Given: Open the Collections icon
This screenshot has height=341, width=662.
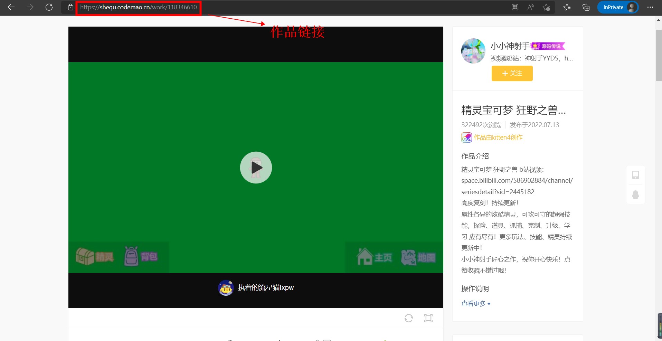Looking at the screenshot, I should [x=586, y=7].
